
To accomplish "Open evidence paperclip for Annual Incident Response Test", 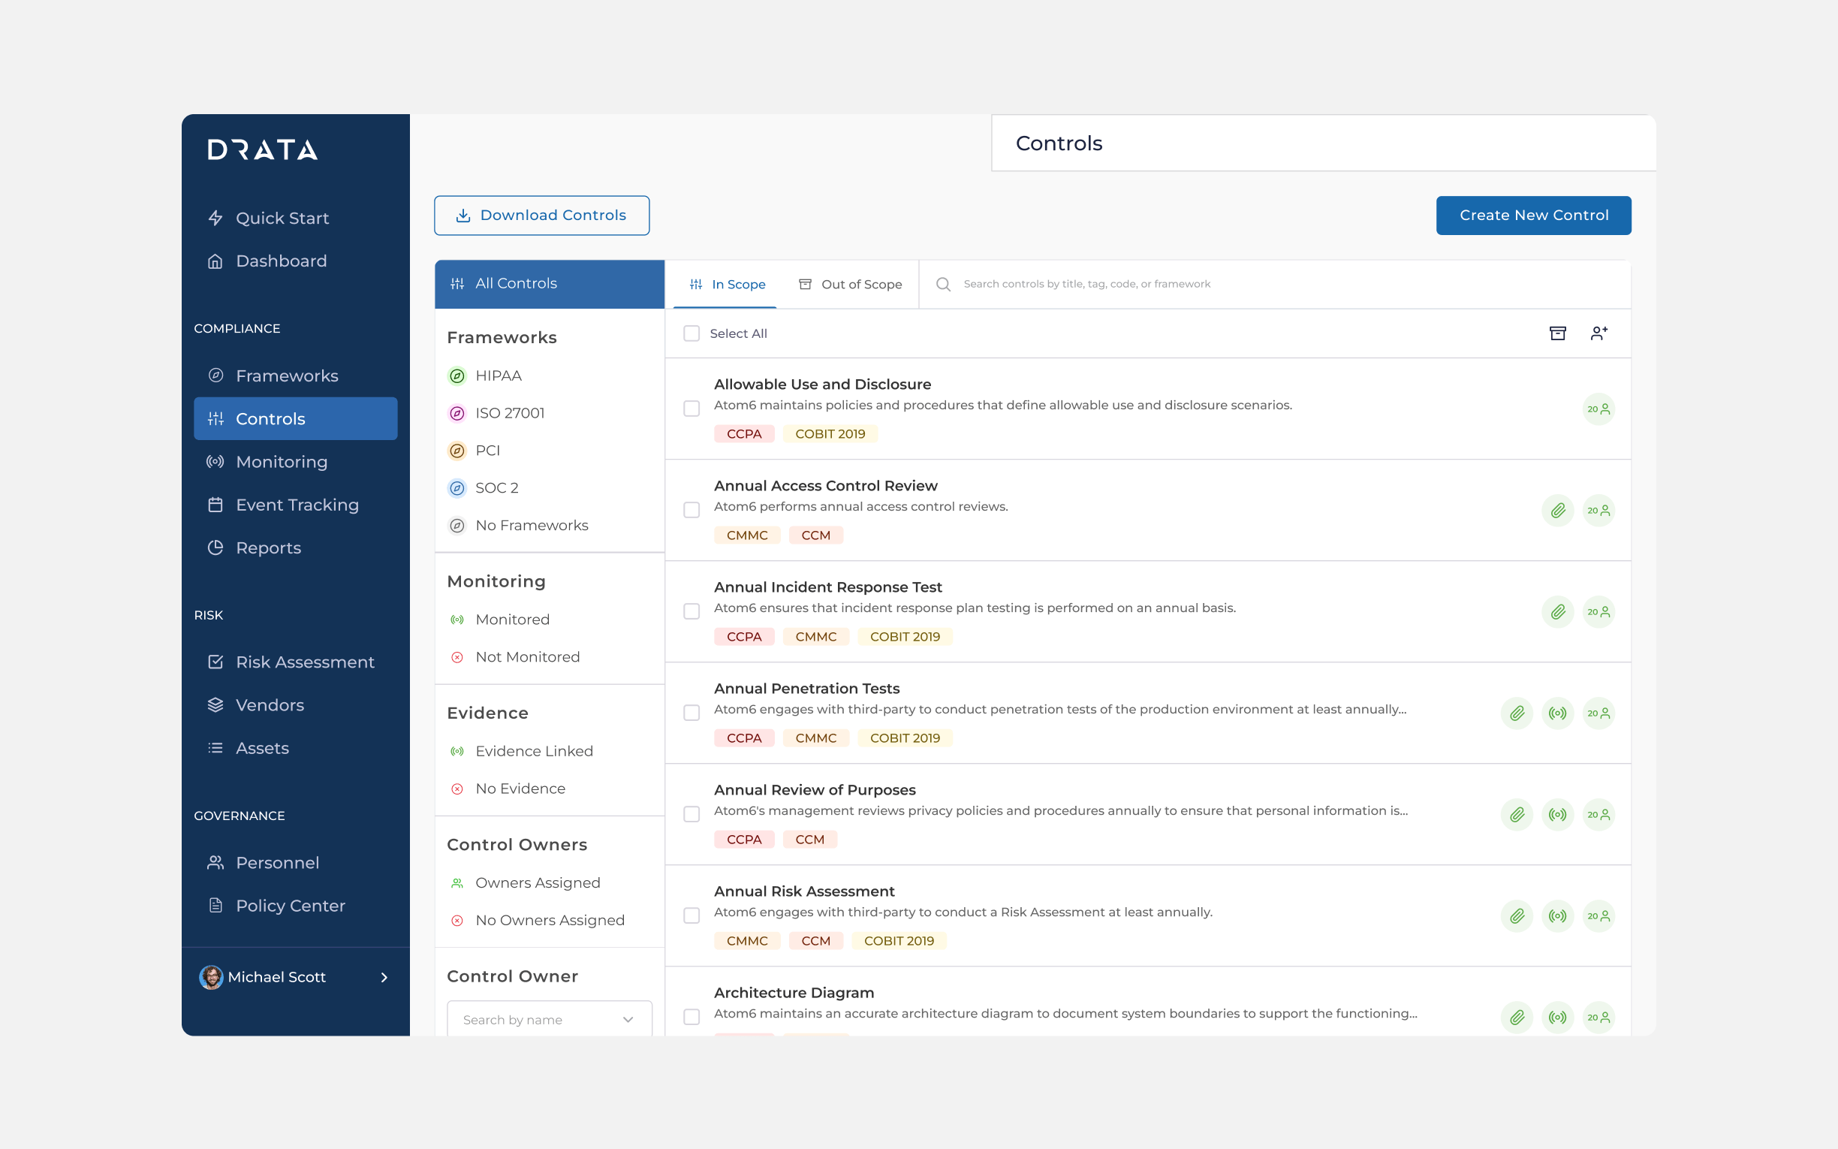I will (x=1558, y=612).
